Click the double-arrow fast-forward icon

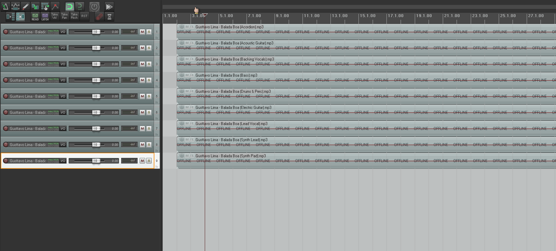pos(109,6)
